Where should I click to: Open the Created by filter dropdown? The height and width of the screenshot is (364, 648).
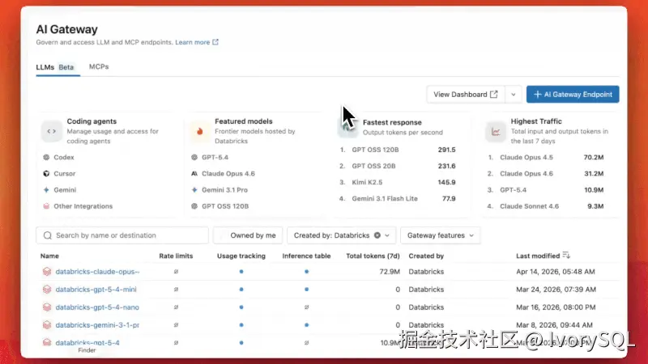(387, 235)
